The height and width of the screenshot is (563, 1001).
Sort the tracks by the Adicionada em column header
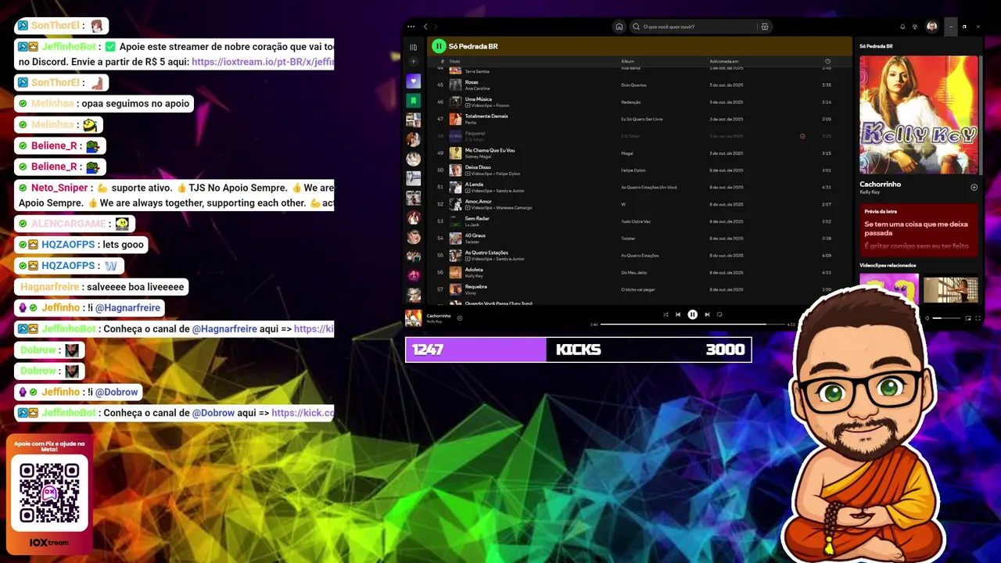724,61
